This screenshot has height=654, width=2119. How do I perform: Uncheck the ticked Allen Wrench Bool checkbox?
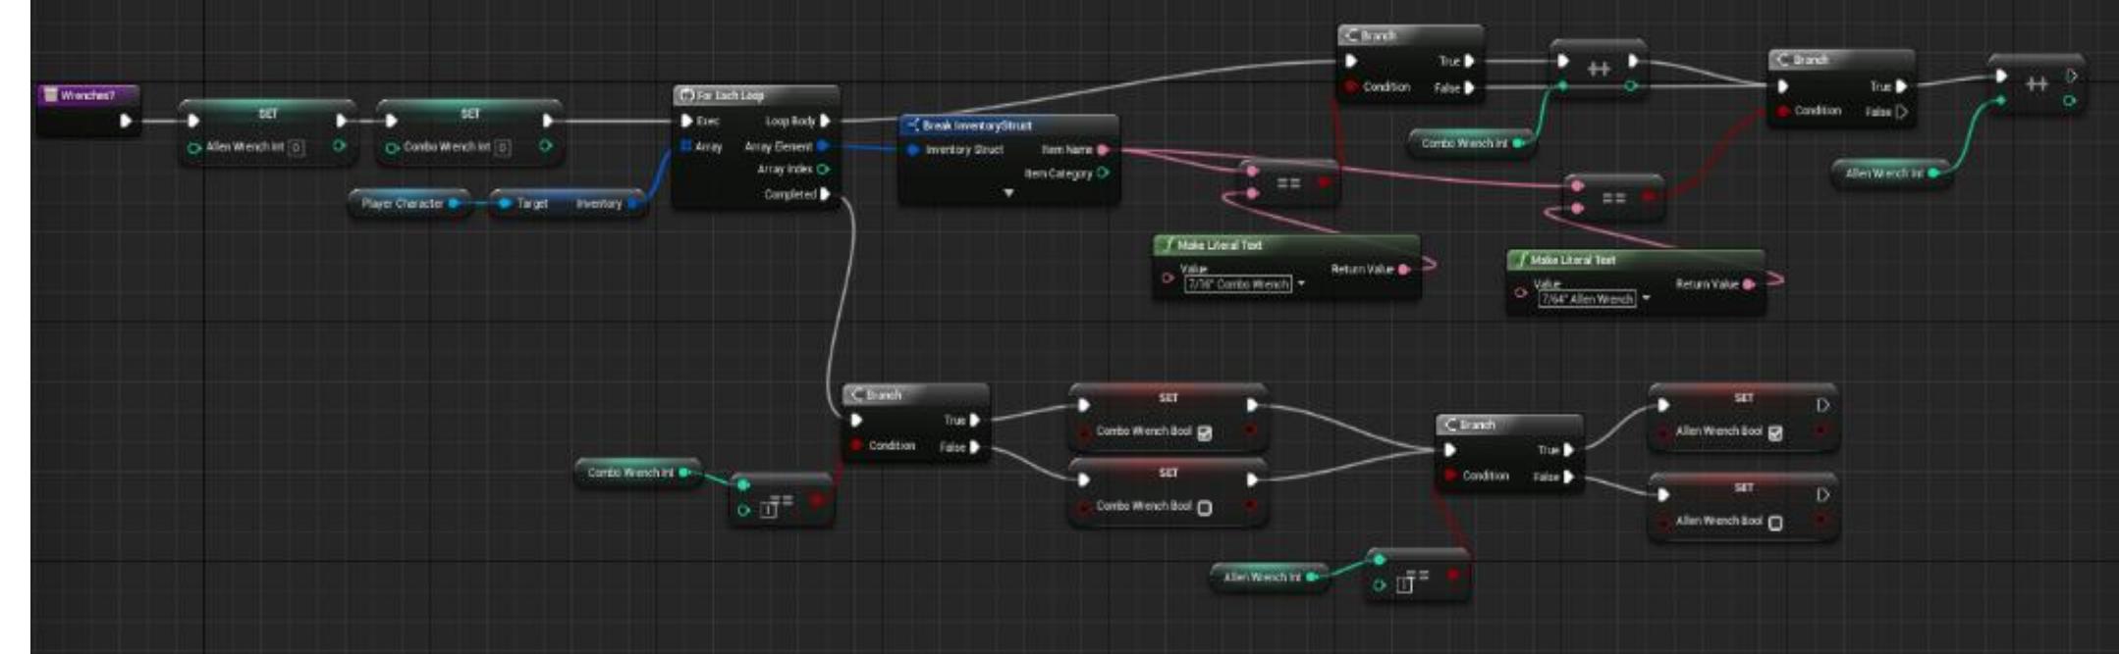coord(1775,432)
